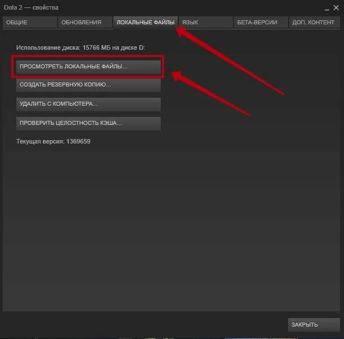Viewport: 344px width, 339px height.
Task: Switch to the ОБЩИЕ tab
Action: pyautogui.click(x=30, y=22)
